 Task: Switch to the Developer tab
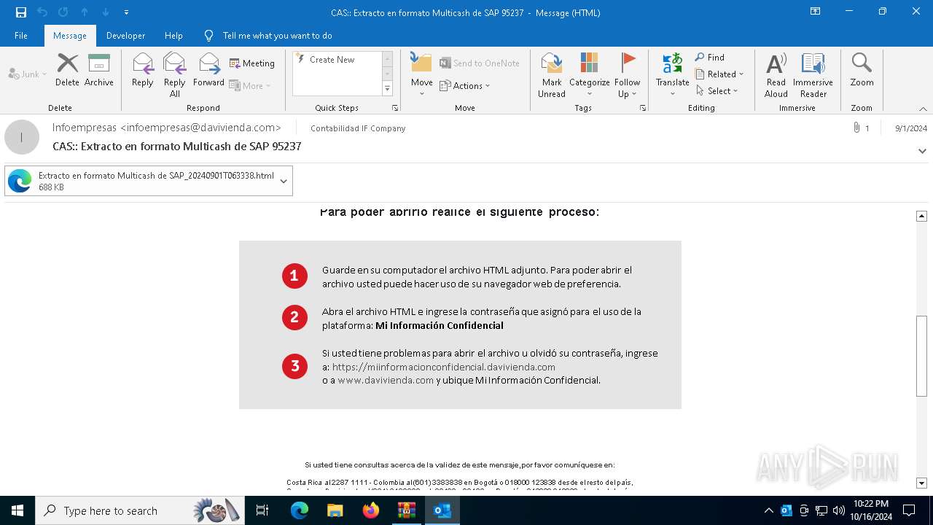pos(125,36)
